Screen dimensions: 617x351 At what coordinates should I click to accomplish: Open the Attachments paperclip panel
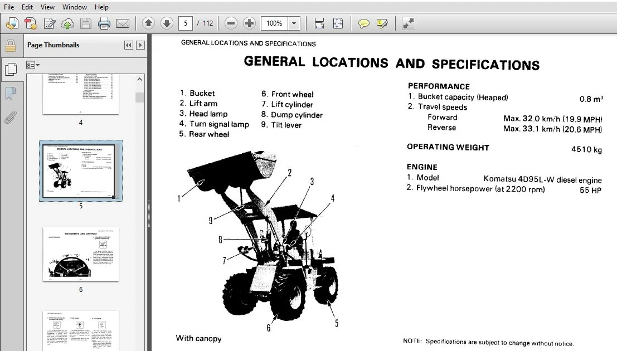point(11,117)
